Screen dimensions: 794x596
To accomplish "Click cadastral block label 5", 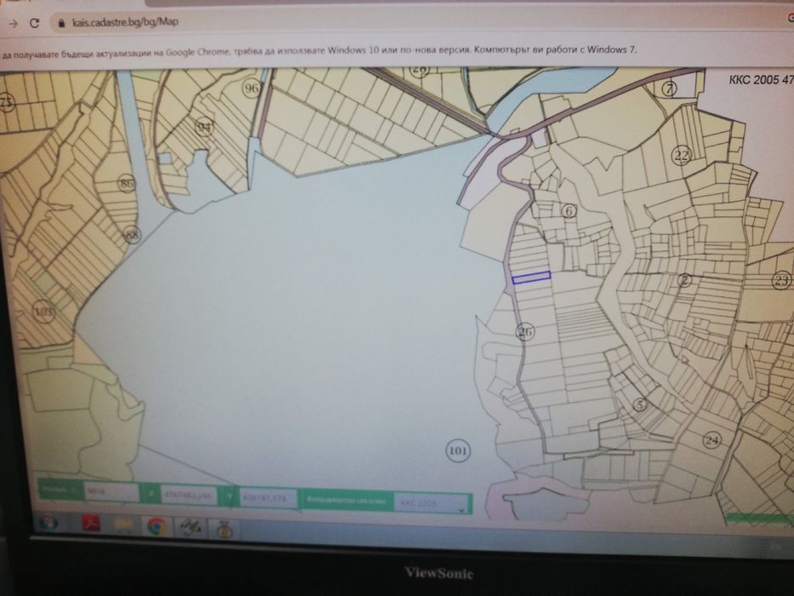I will point(640,404).
